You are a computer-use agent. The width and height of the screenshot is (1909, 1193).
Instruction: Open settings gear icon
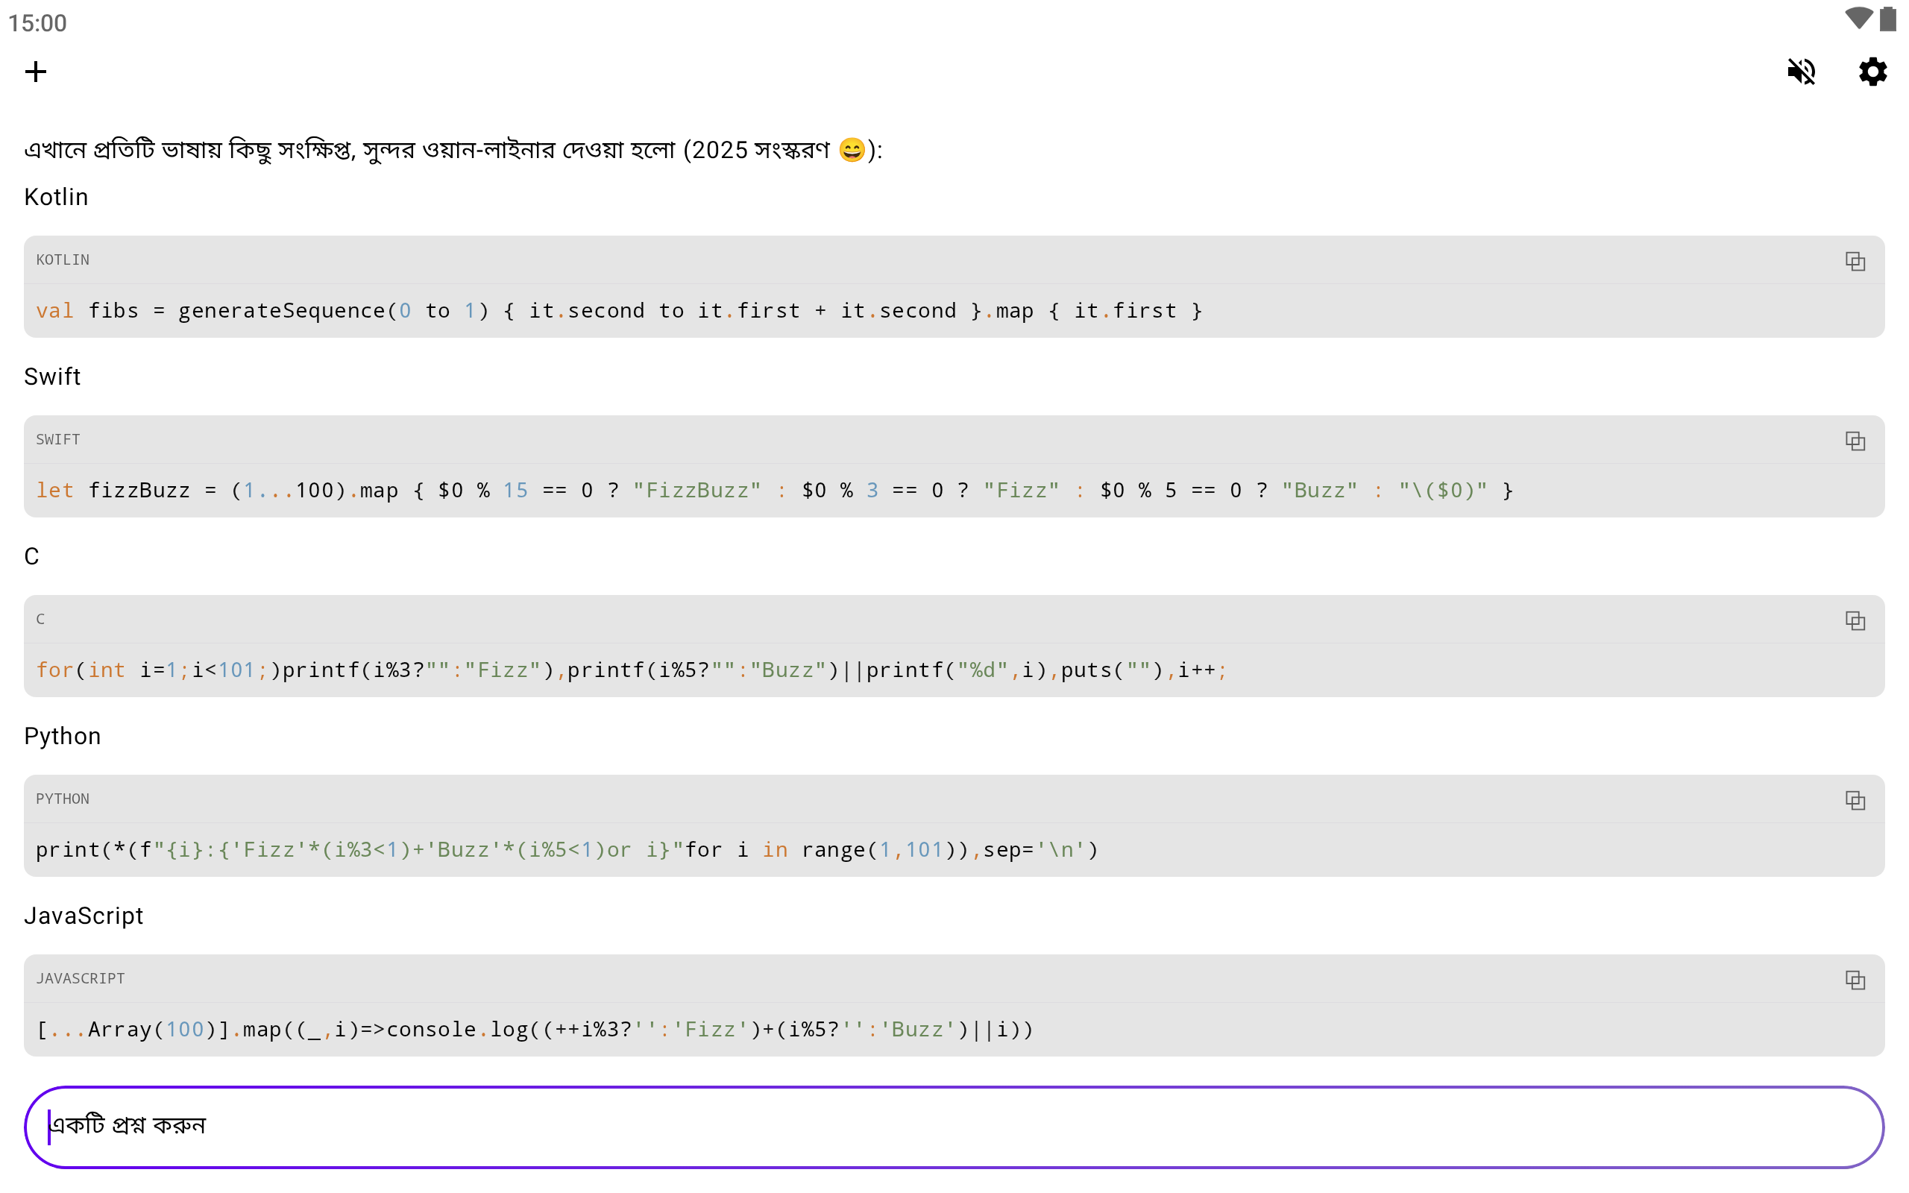1872,72
